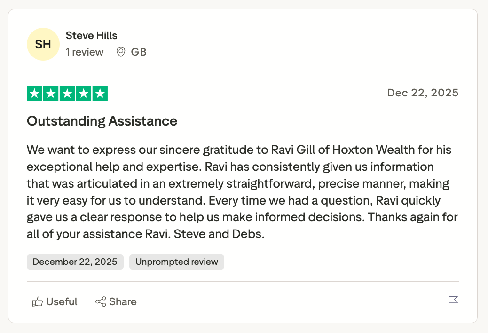Click the GB country label
Viewport: 488px width, 333px height.
pos(139,52)
